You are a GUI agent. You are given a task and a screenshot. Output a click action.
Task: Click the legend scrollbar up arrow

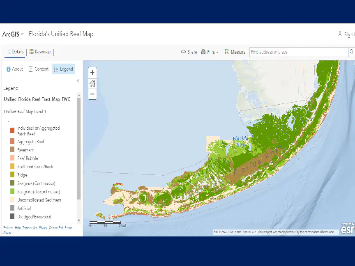point(79,95)
